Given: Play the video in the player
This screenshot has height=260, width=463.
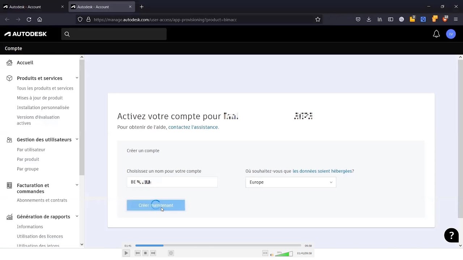Looking at the screenshot, I should pyautogui.click(x=126, y=253).
